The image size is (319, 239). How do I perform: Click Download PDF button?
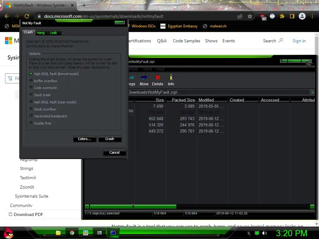coord(26,214)
